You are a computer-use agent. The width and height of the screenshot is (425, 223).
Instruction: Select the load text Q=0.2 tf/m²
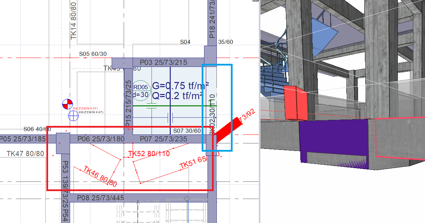[177, 96]
